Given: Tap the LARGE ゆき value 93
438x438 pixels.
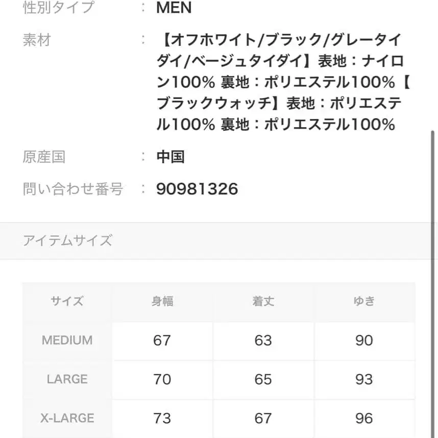Looking at the screenshot, I should pyautogui.click(x=364, y=379).
